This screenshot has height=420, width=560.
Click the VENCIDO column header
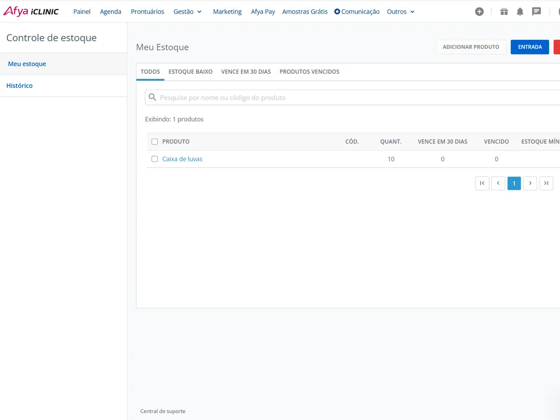497,141
